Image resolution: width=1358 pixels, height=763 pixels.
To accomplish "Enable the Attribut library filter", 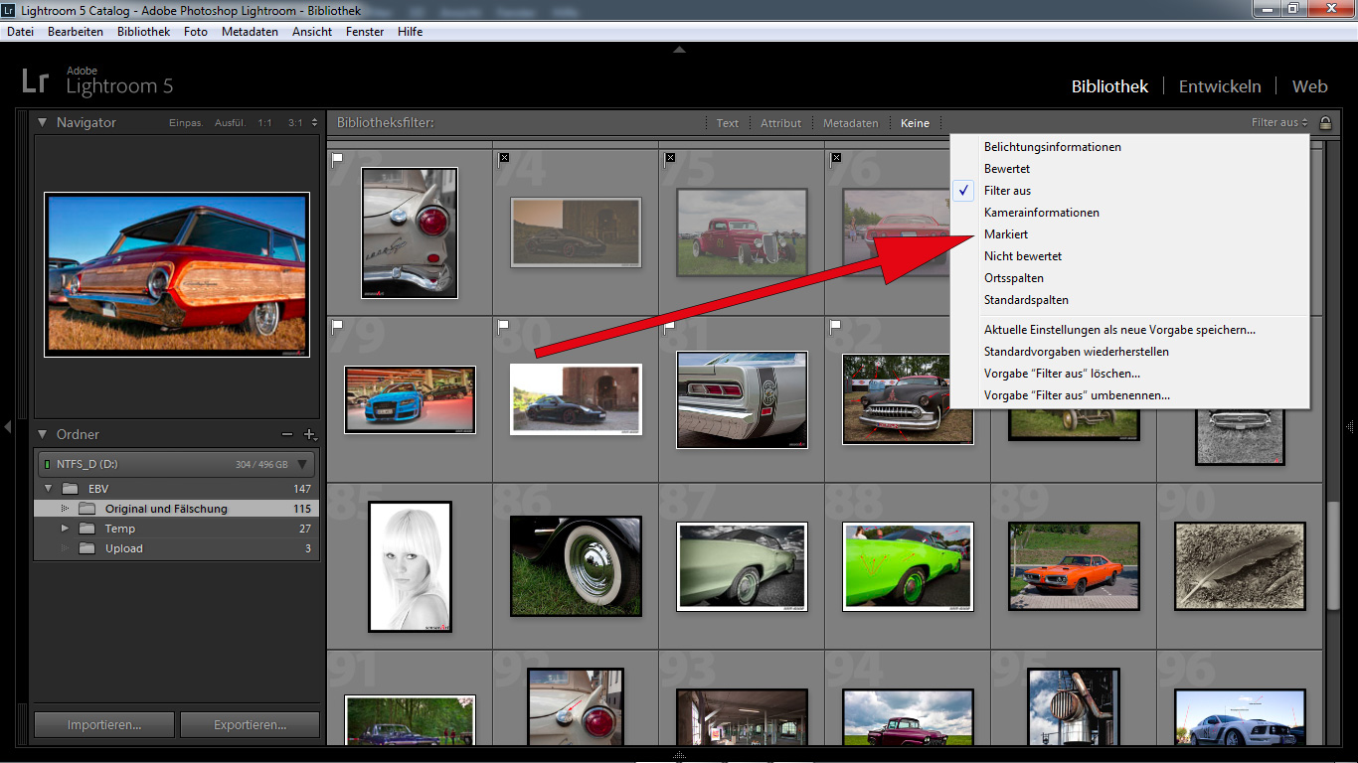I will pyautogui.click(x=780, y=123).
